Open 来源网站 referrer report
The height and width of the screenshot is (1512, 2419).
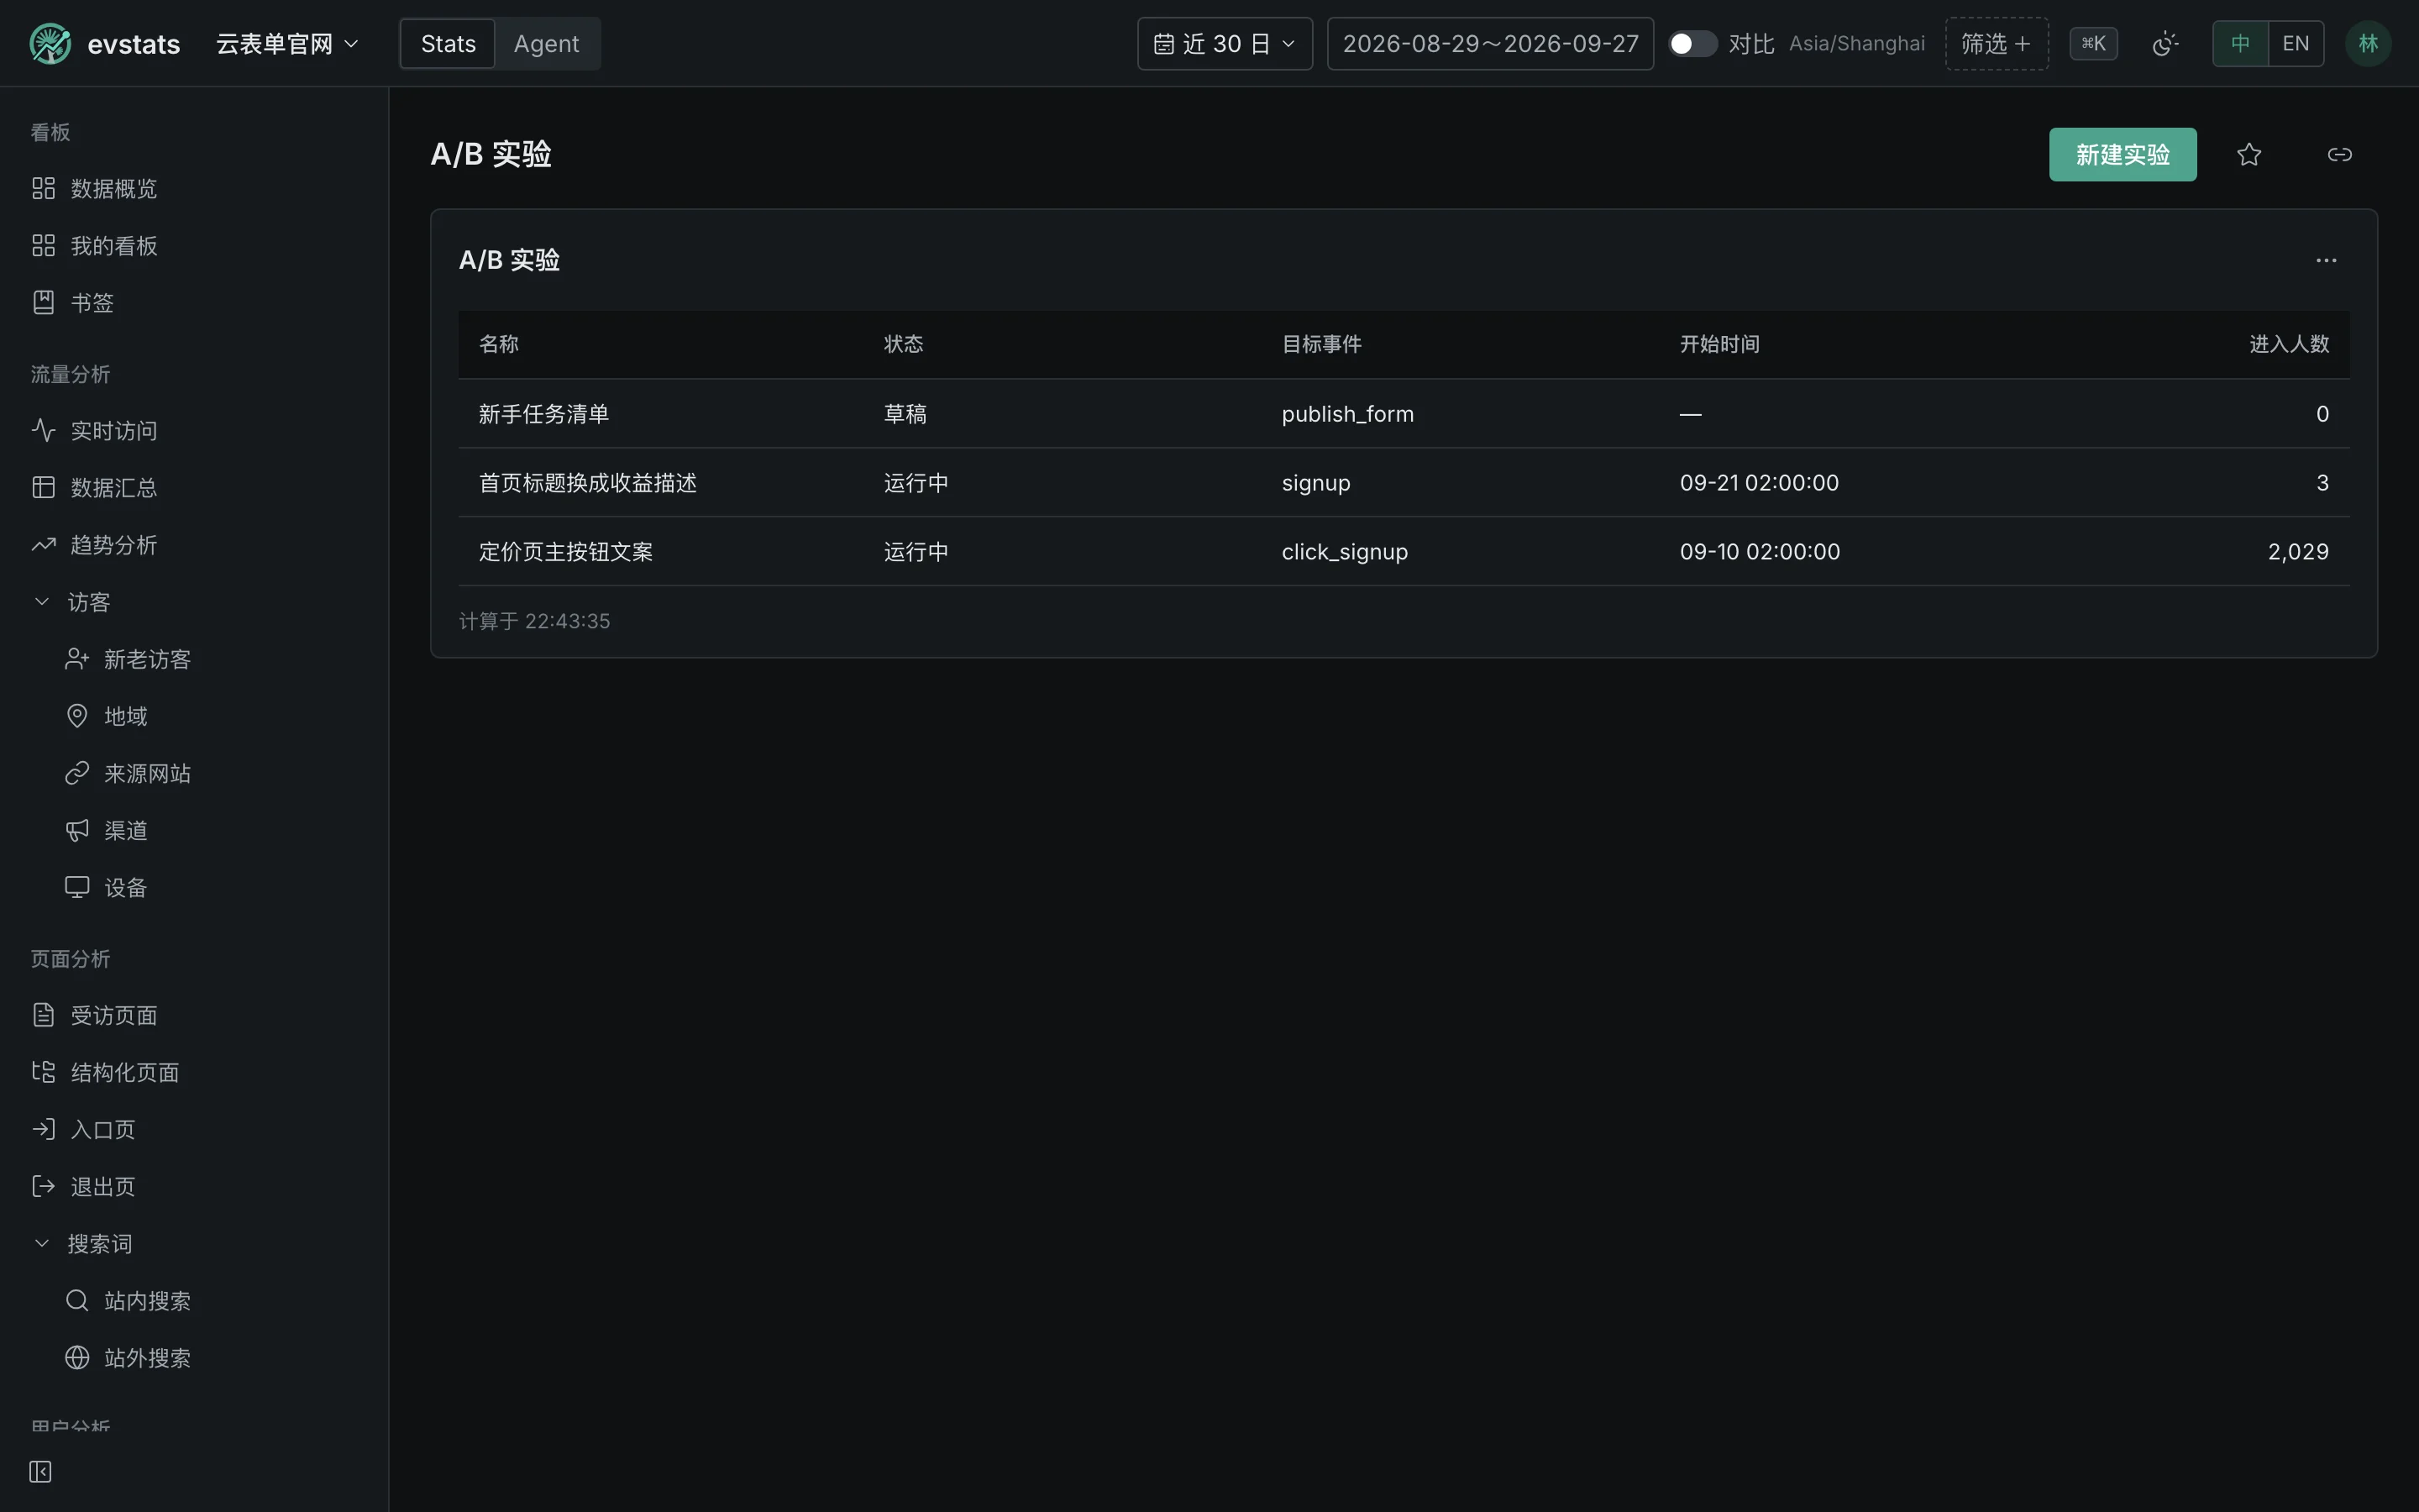coord(211,774)
